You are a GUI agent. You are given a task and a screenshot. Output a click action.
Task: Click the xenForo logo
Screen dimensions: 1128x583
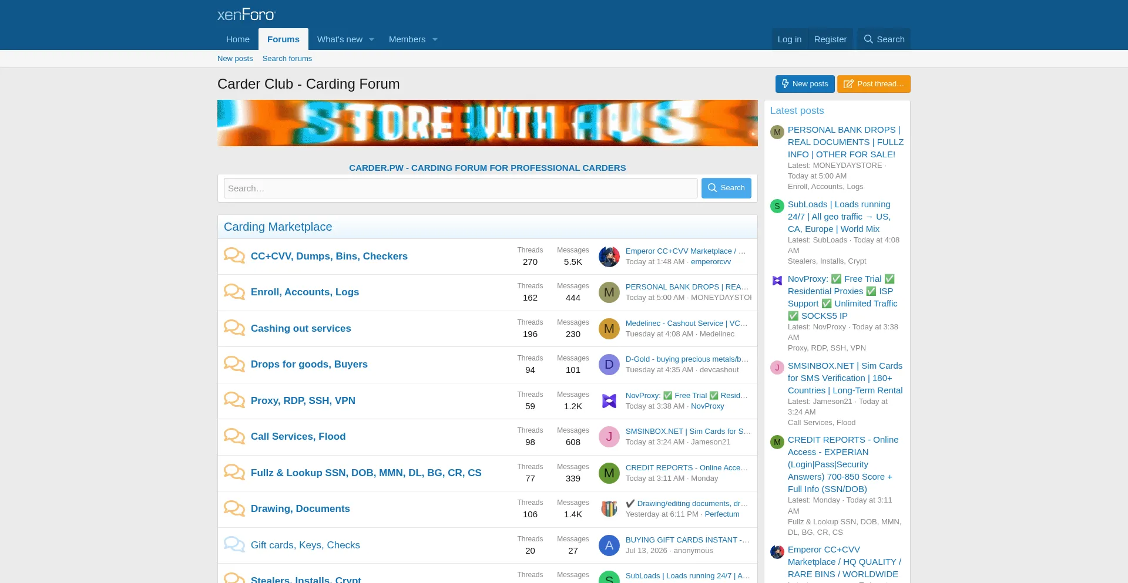tap(246, 14)
